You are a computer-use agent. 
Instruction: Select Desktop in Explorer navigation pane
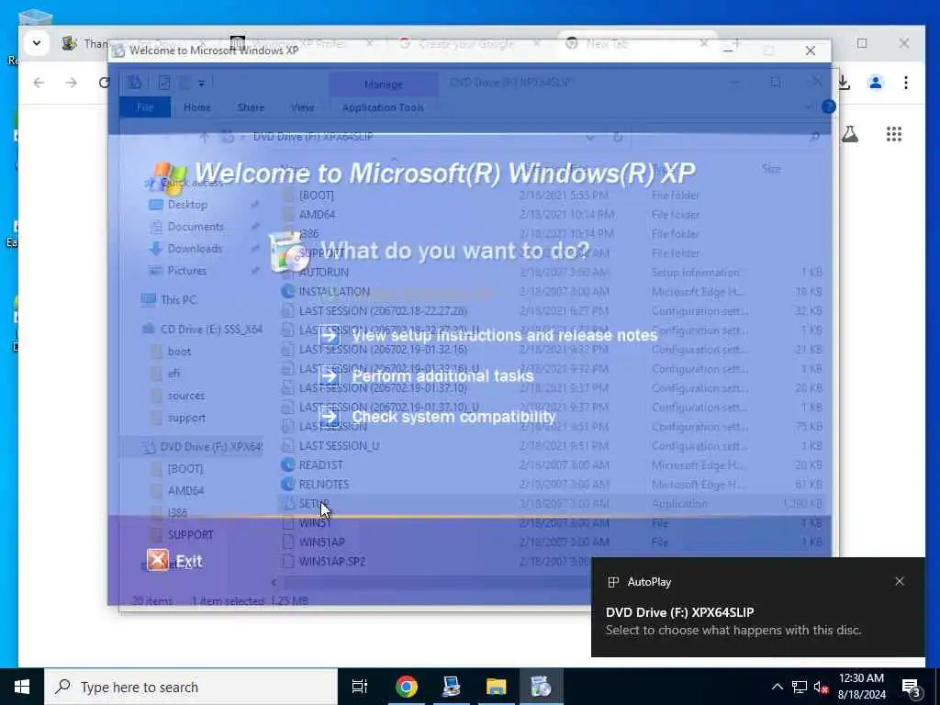pyautogui.click(x=187, y=205)
